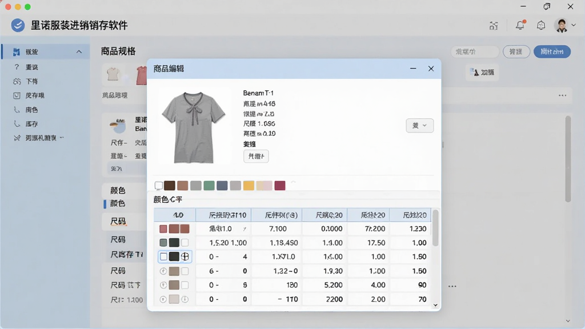Select the people group sidebar icon
Image resolution: width=585 pixels, height=329 pixels.
click(17, 81)
